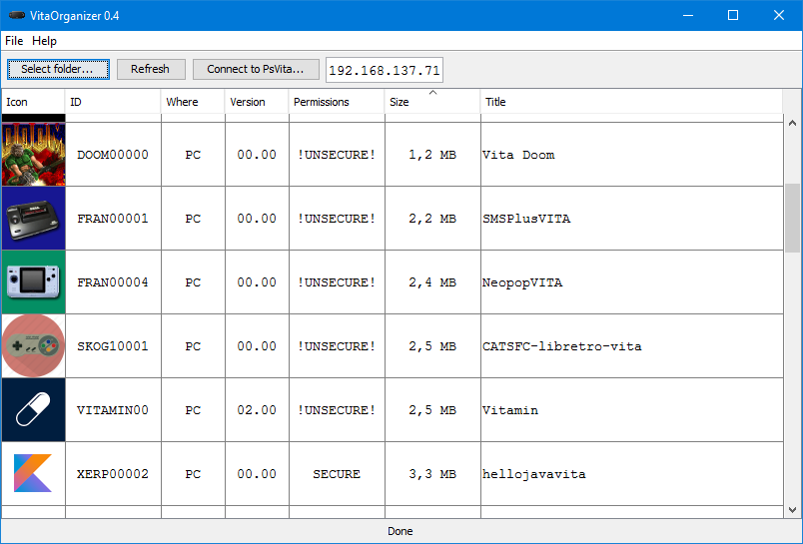The width and height of the screenshot is (803, 544).
Task: Select the VITAMIN00 ID cell
Action: [x=112, y=410]
